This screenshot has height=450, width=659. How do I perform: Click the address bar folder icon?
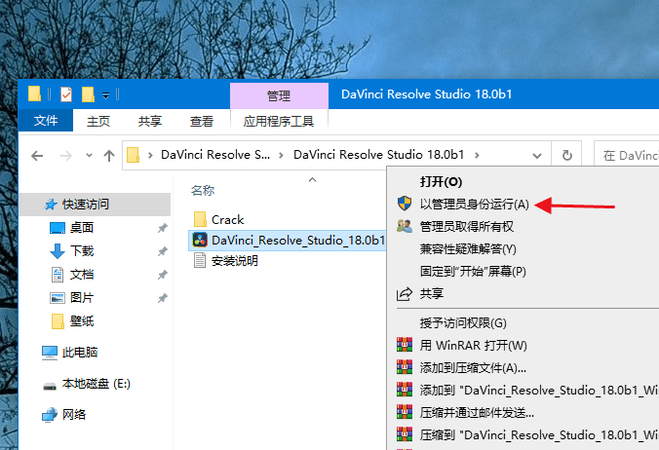coord(133,155)
